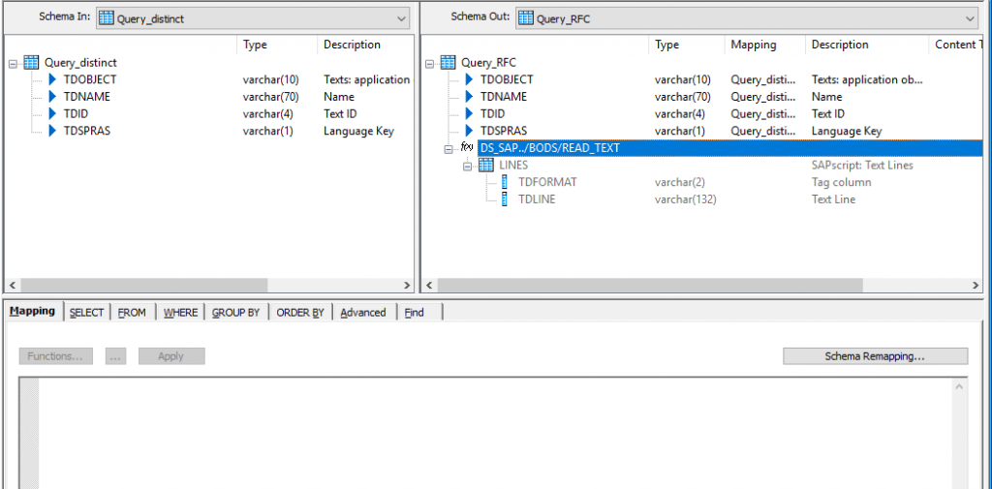Click the blue arrow icon next to output TDSPRAS

[x=469, y=131]
